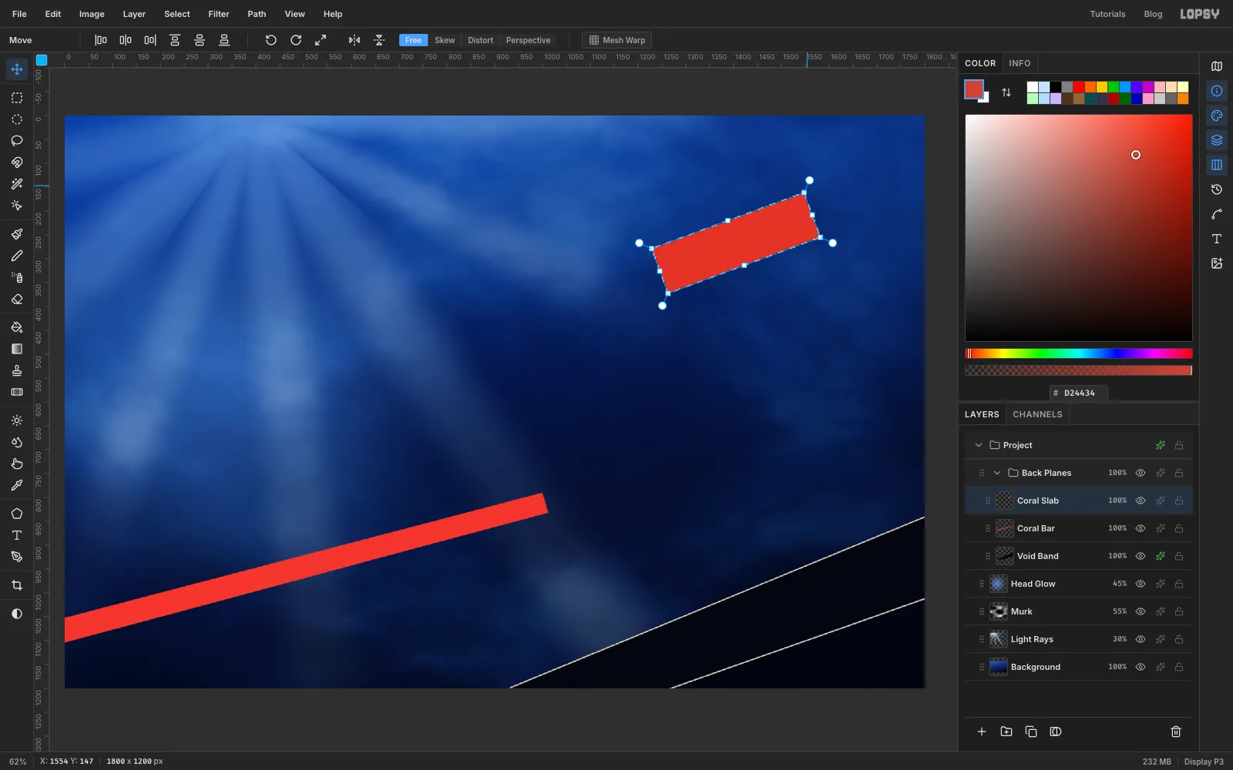The image size is (1233, 770).
Task: Pick the Lasso selection tool
Action: 17,141
